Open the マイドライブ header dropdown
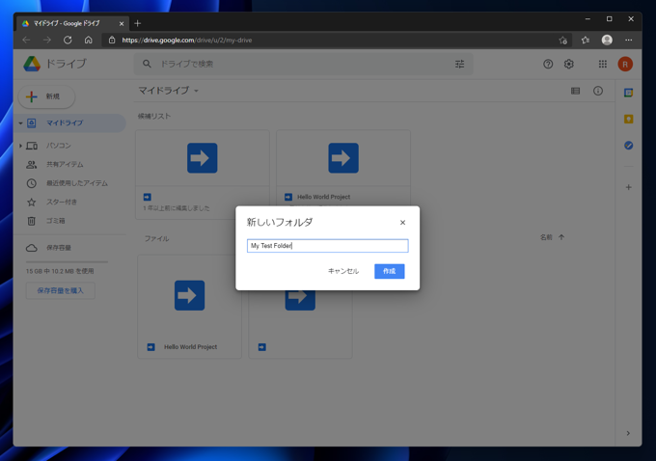Screen dimensions: 656x461 (168, 91)
